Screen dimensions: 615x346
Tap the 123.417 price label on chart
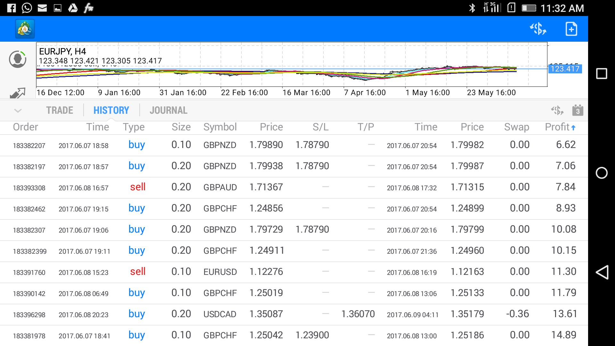coord(565,69)
